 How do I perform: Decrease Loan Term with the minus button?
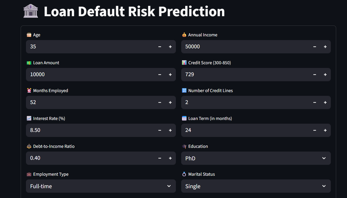314,130
